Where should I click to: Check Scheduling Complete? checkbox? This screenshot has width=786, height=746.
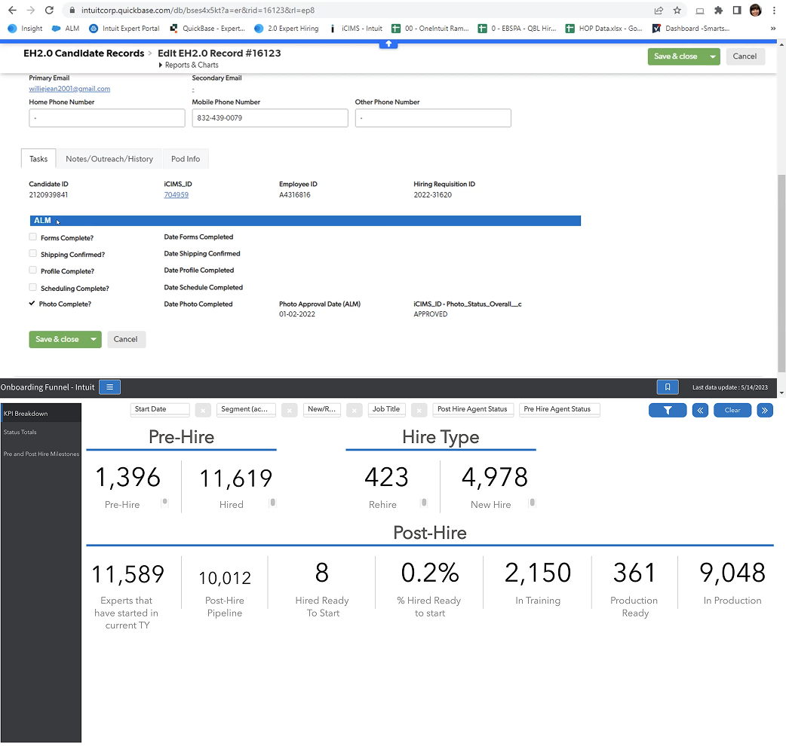point(32,287)
